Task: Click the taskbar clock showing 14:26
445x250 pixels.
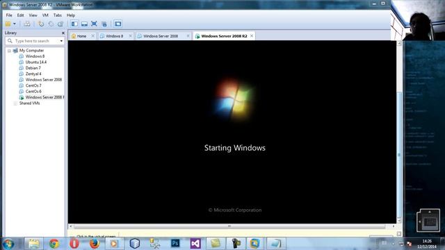Action: (x=426, y=244)
